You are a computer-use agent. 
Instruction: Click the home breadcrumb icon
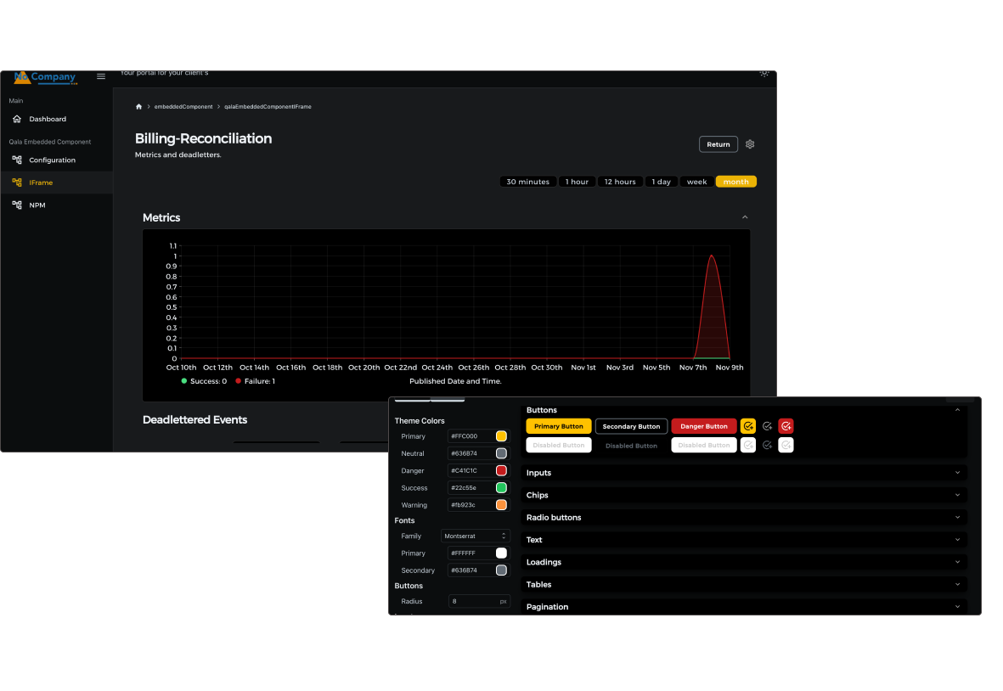click(138, 107)
